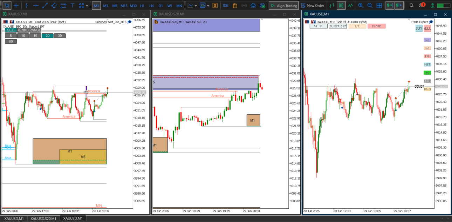Open the IDE MetaEditor
Image resolution: width=452 pixels, height=222 pixels.
point(225,6)
